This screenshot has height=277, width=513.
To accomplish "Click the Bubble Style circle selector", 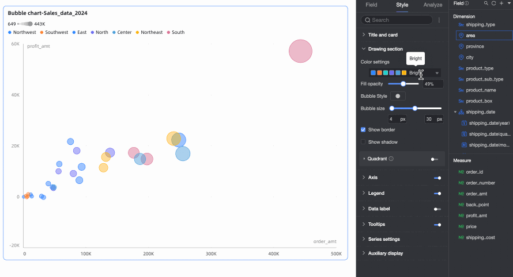I will (398, 96).
